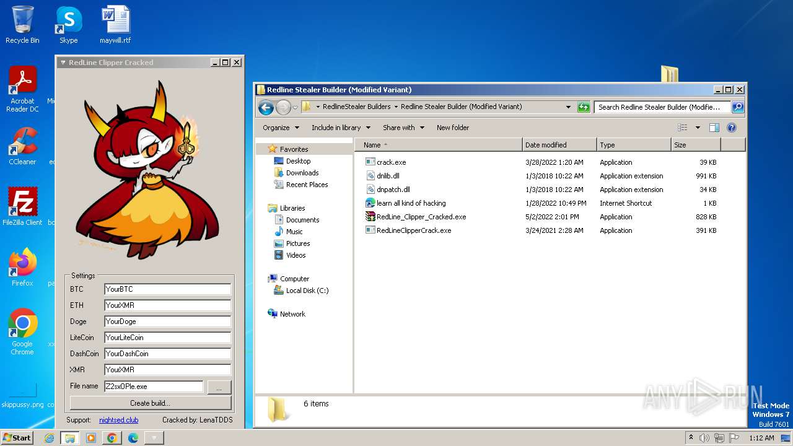Select the skippussy.png desktop file
This screenshot has width=793, height=446.
[22, 395]
